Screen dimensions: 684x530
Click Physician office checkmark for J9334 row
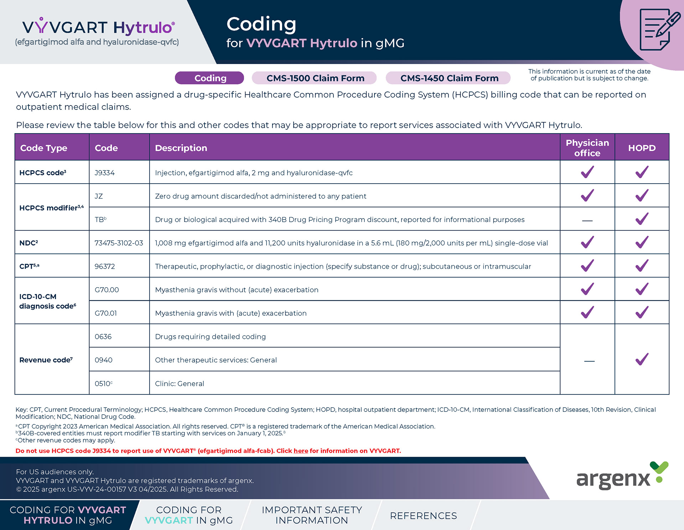tap(587, 172)
